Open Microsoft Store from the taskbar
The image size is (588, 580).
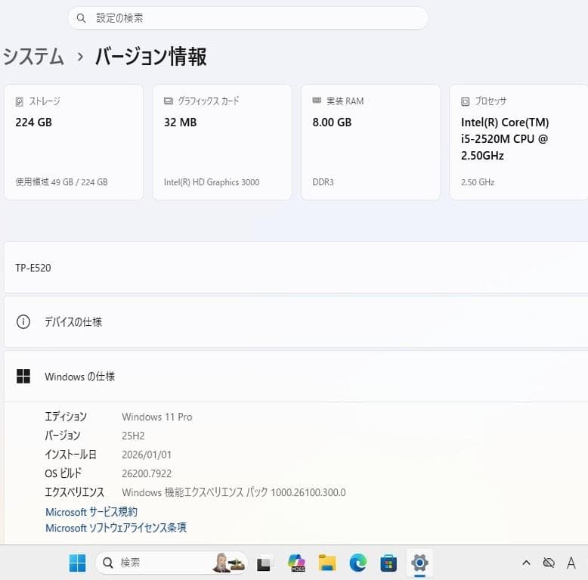388,563
